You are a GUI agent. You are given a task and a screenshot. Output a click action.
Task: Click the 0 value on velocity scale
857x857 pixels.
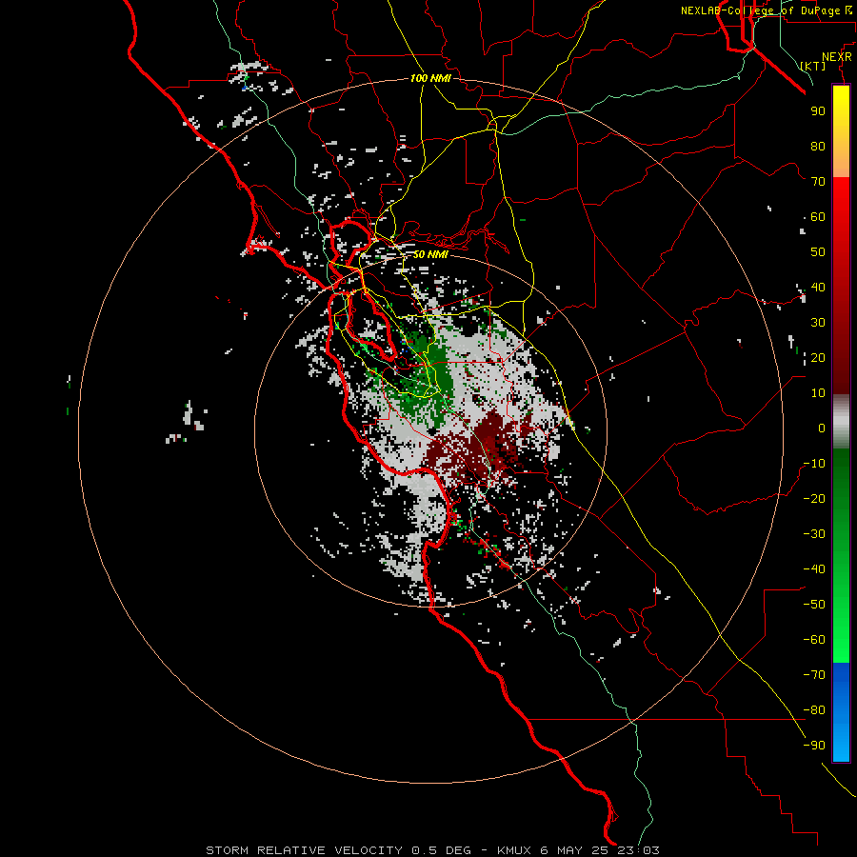click(x=822, y=428)
